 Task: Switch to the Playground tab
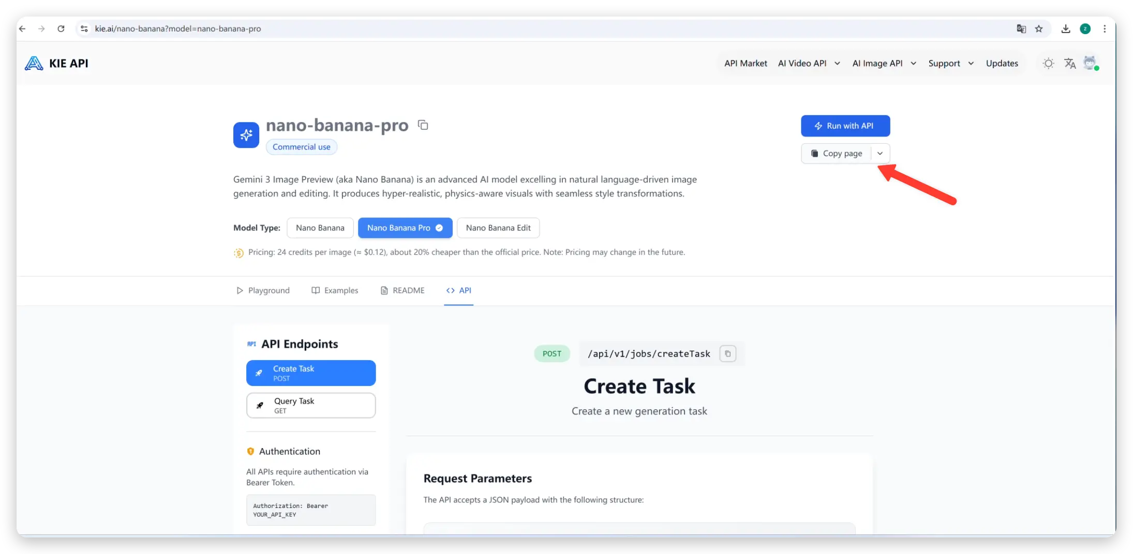tap(263, 290)
